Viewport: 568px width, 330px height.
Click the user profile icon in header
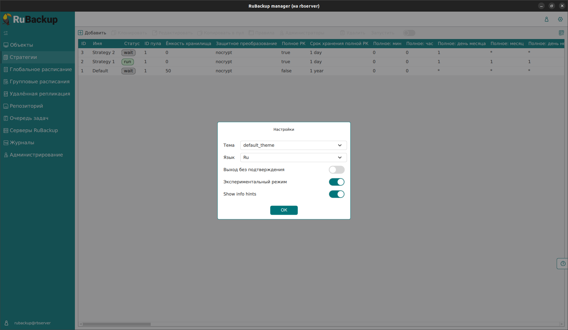click(x=546, y=19)
